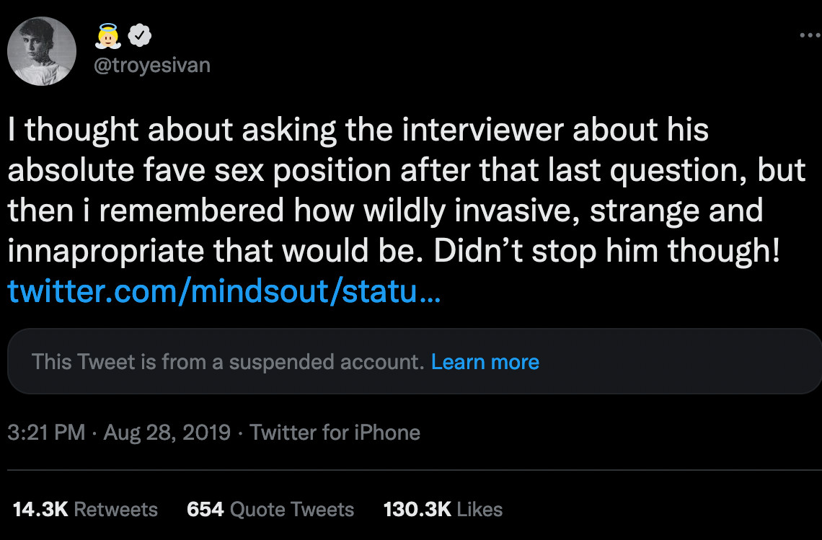Click Learn more about suspended accounts
This screenshot has height=540, width=822.
pyautogui.click(x=485, y=362)
